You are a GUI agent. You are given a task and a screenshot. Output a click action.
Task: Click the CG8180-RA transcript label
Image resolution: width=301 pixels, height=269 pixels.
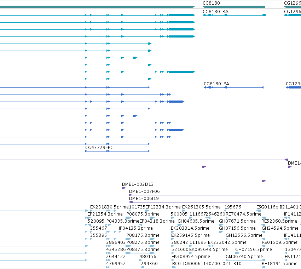pyautogui.click(x=215, y=12)
